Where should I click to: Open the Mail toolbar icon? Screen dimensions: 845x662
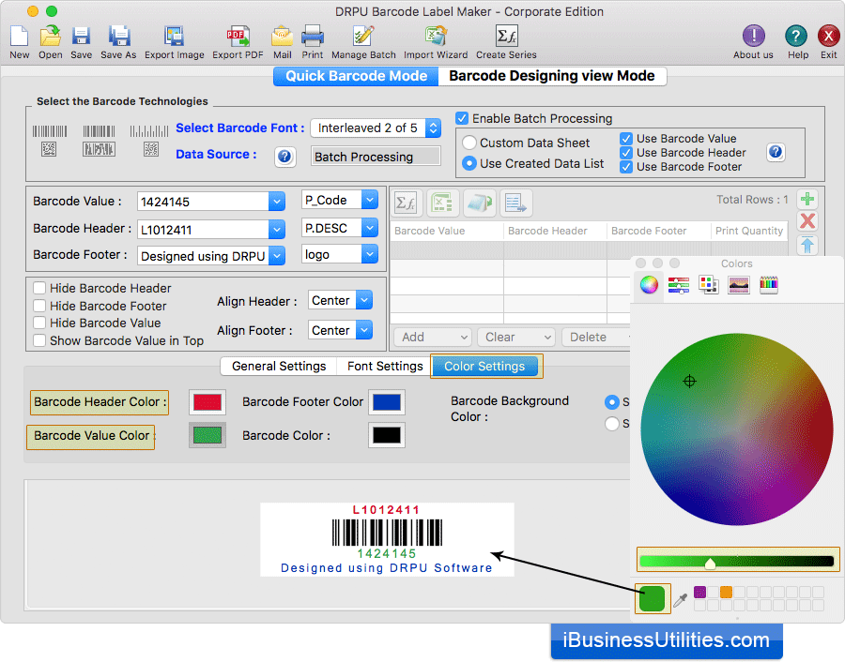tap(282, 37)
